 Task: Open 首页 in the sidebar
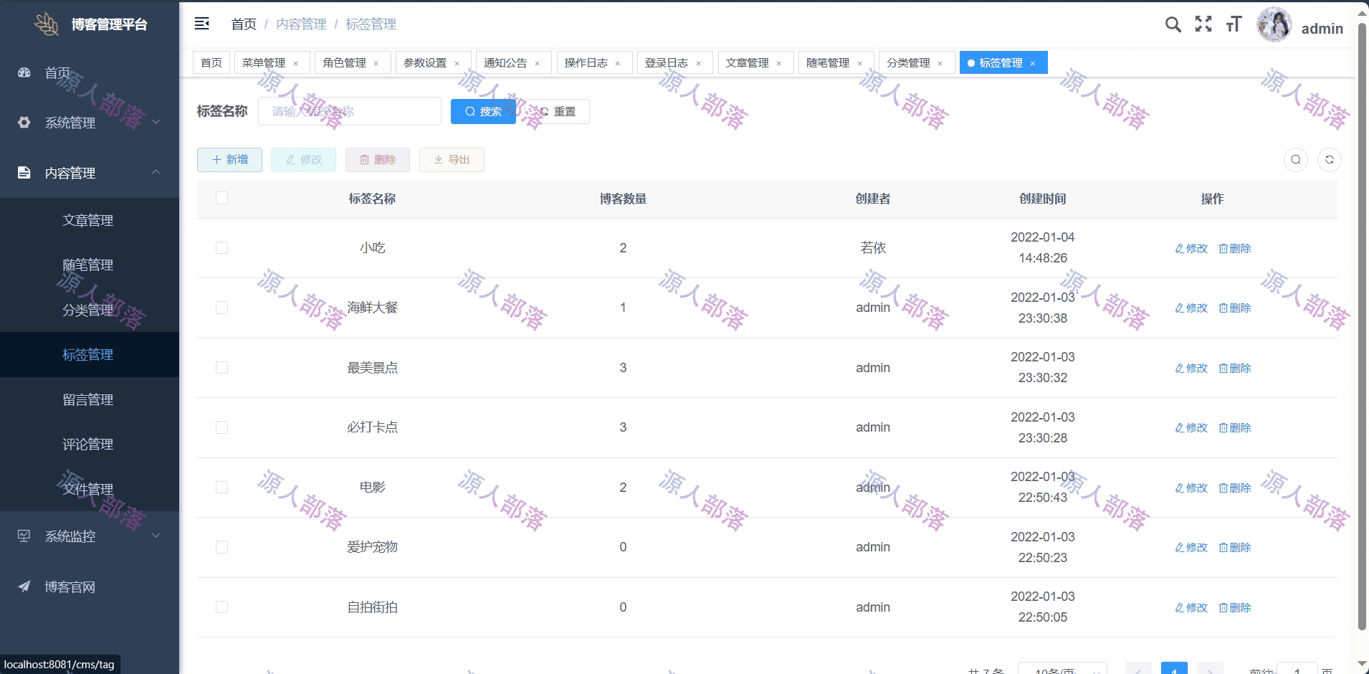coord(90,72)
